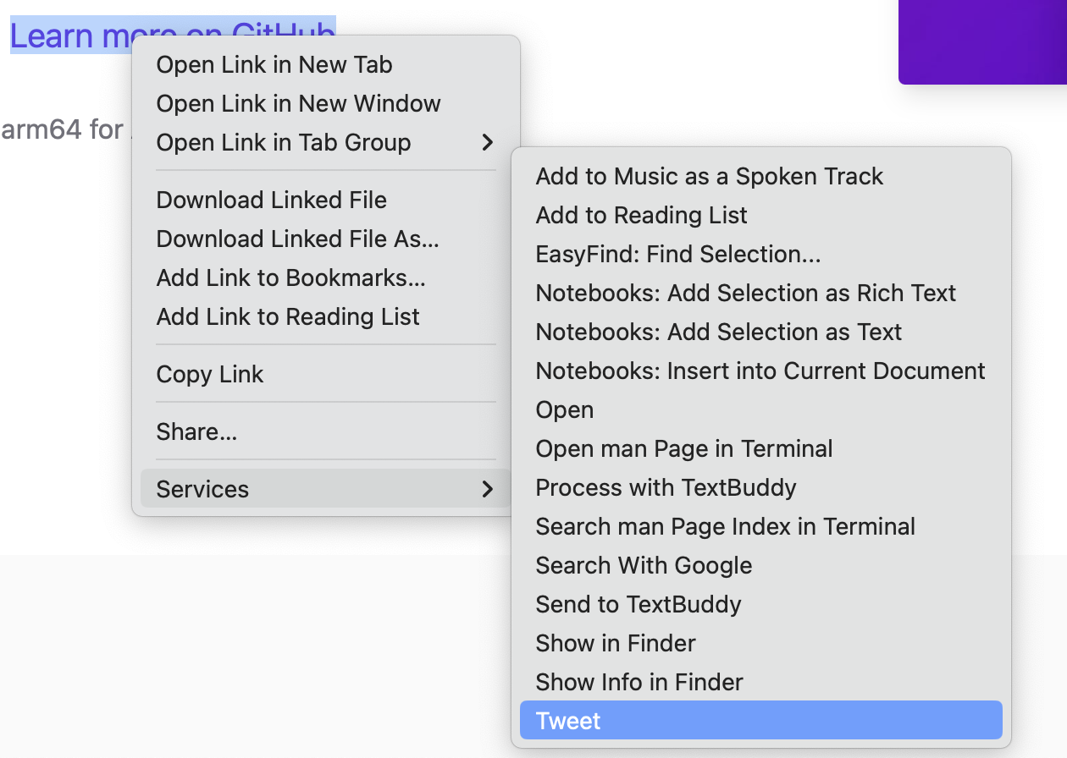Select Add Link to Bookmarks…

290,277
